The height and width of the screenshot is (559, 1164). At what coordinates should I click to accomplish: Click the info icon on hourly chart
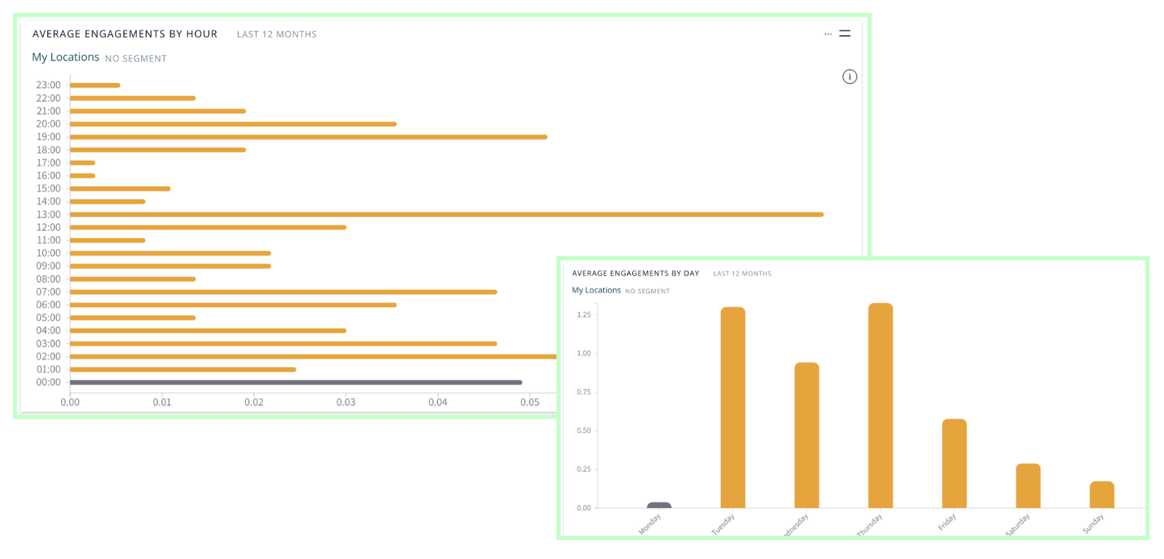point(849,76)
